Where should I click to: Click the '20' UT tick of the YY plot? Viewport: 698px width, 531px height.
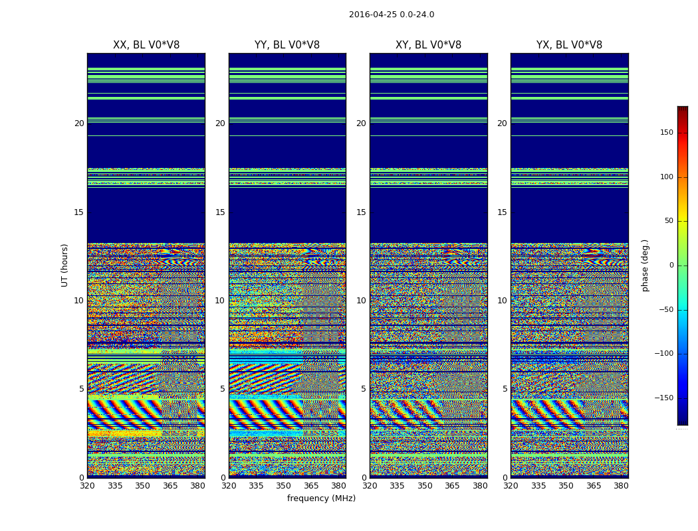point(220,123)
